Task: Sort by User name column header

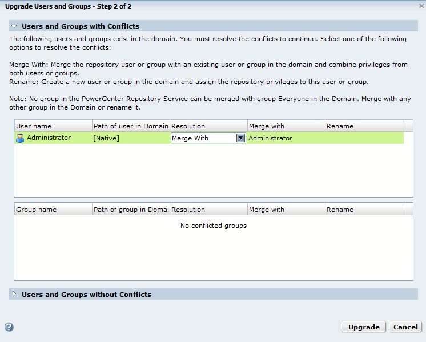Action: [53, 126]
